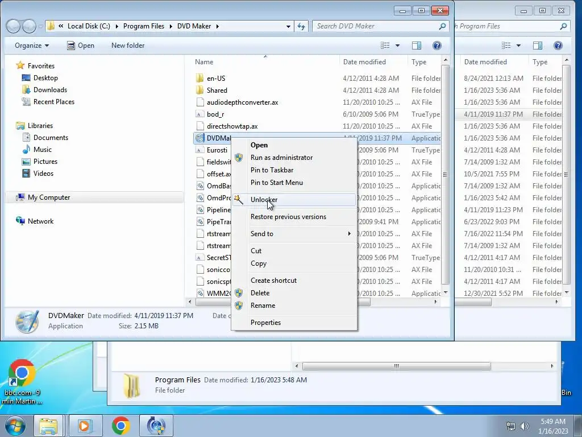Image resolution: width=582 pixels, height=437 pixels.
Task: Select Documents under Libraries
Action: [x=51, y=138]
